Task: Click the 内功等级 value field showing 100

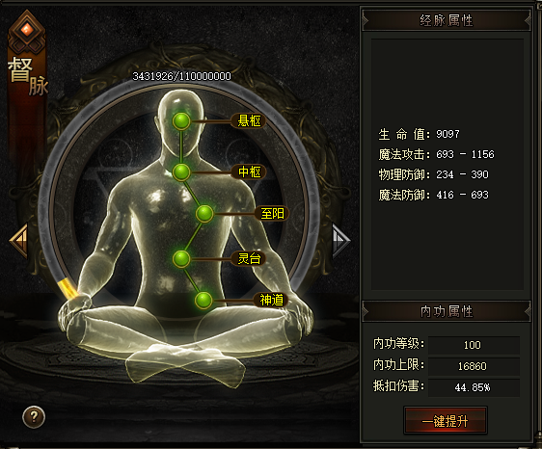Action: (x=474, y=345)
